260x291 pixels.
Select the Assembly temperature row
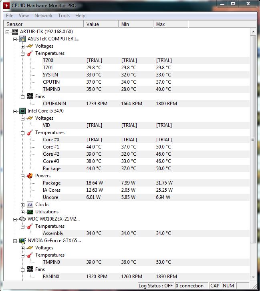click(146, 233)
